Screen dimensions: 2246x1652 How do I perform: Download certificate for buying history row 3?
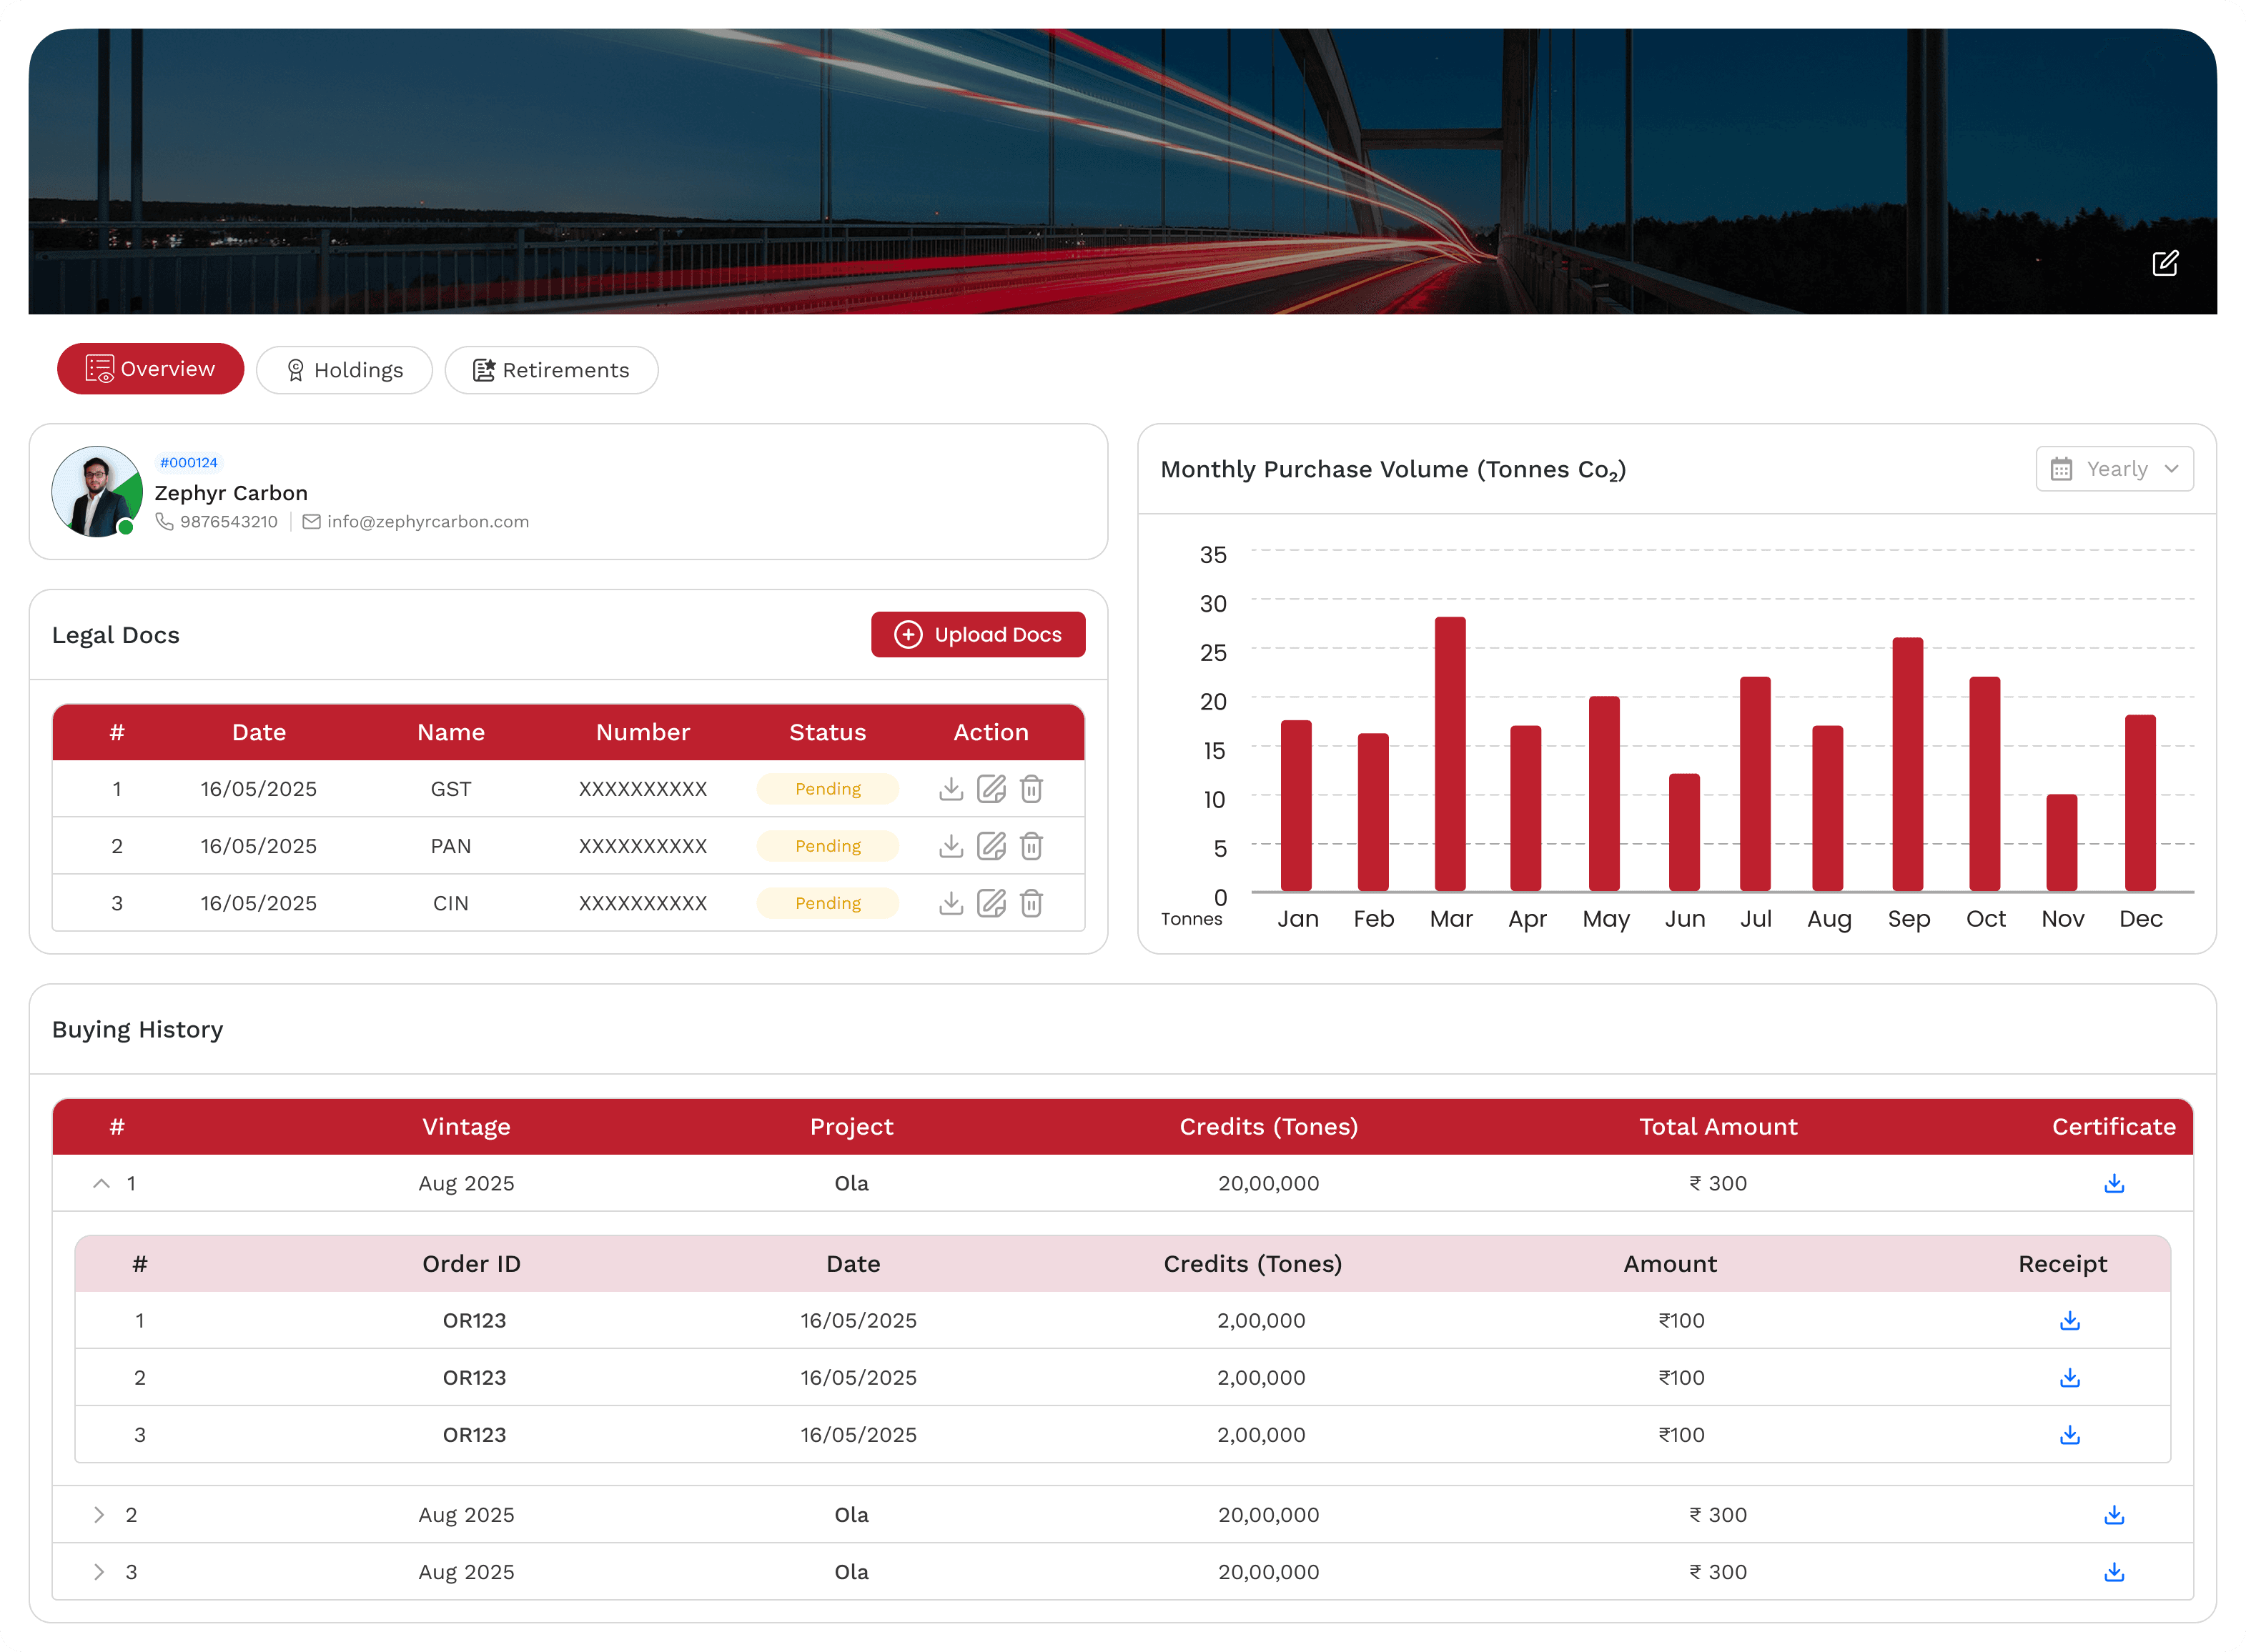point(2113,1571)
